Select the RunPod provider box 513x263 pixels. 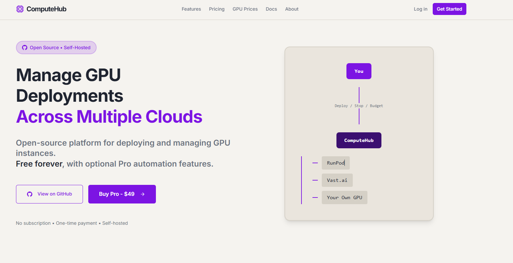click(336, 163)
